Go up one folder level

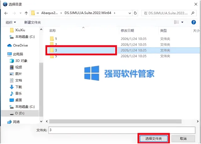[x=26, y=13]
